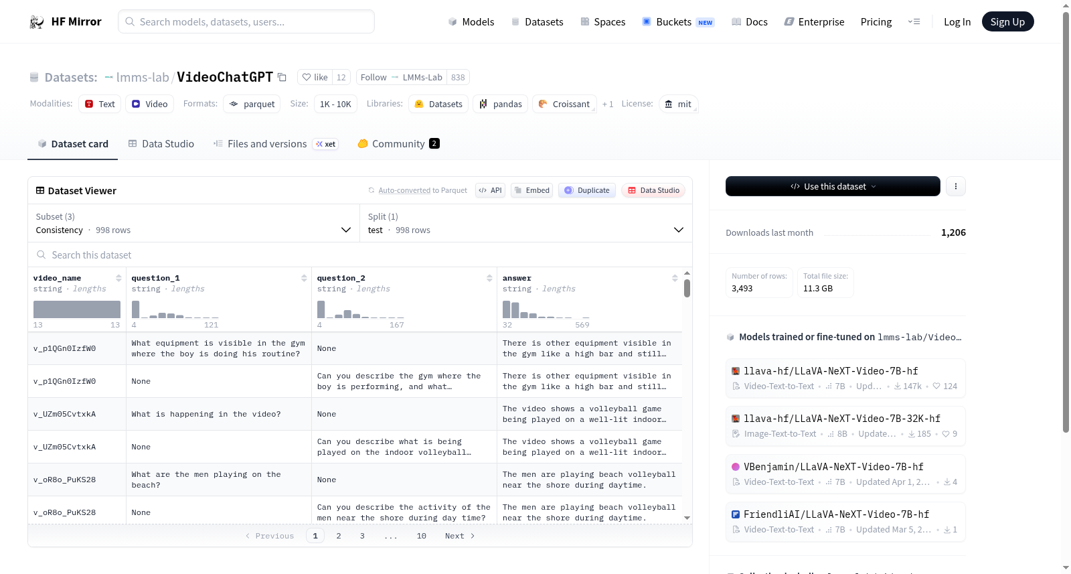
Task: Go to the Next page of rows
Action: (x=460, y=536)
